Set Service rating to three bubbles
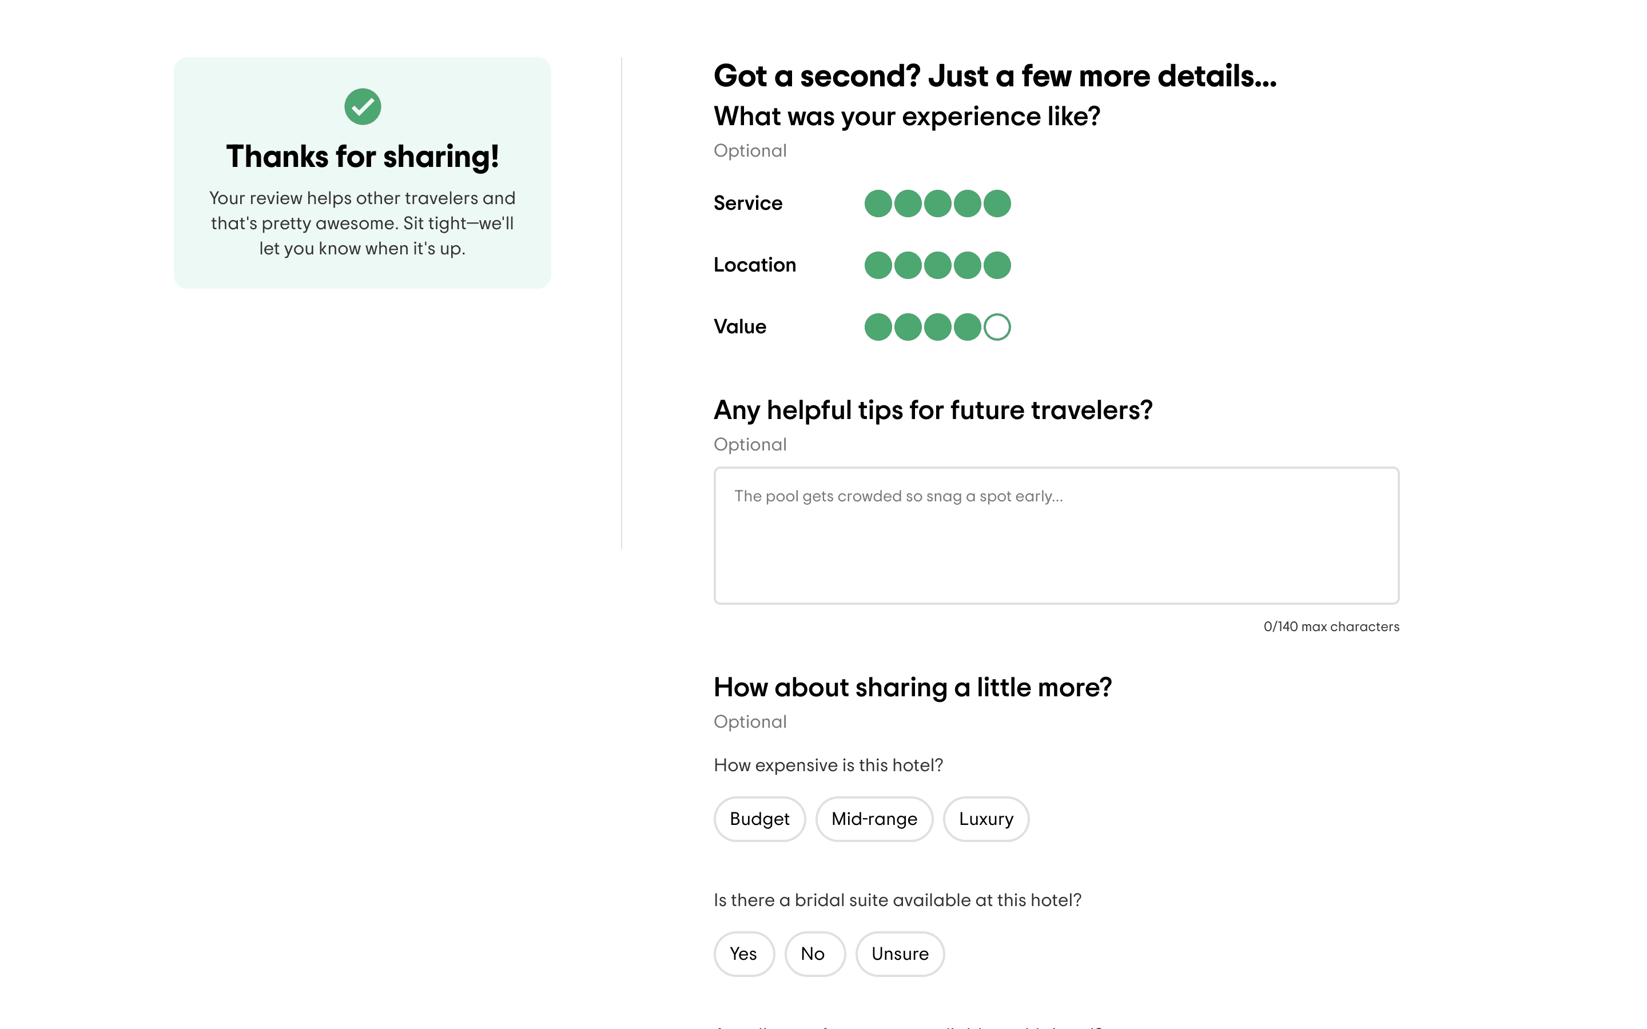 (937, 204)
